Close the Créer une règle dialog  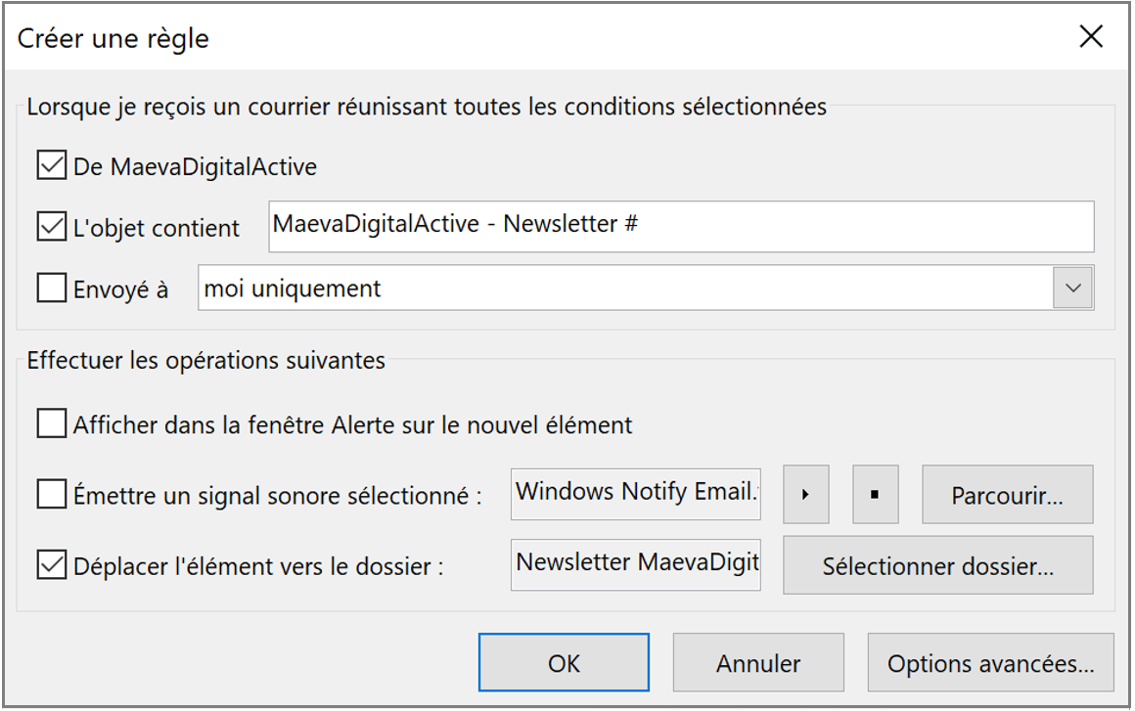coord(1091,37)
